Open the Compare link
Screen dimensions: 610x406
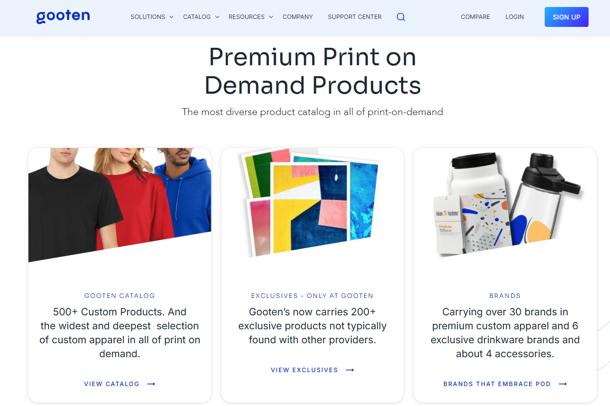(x=475, y=17)
